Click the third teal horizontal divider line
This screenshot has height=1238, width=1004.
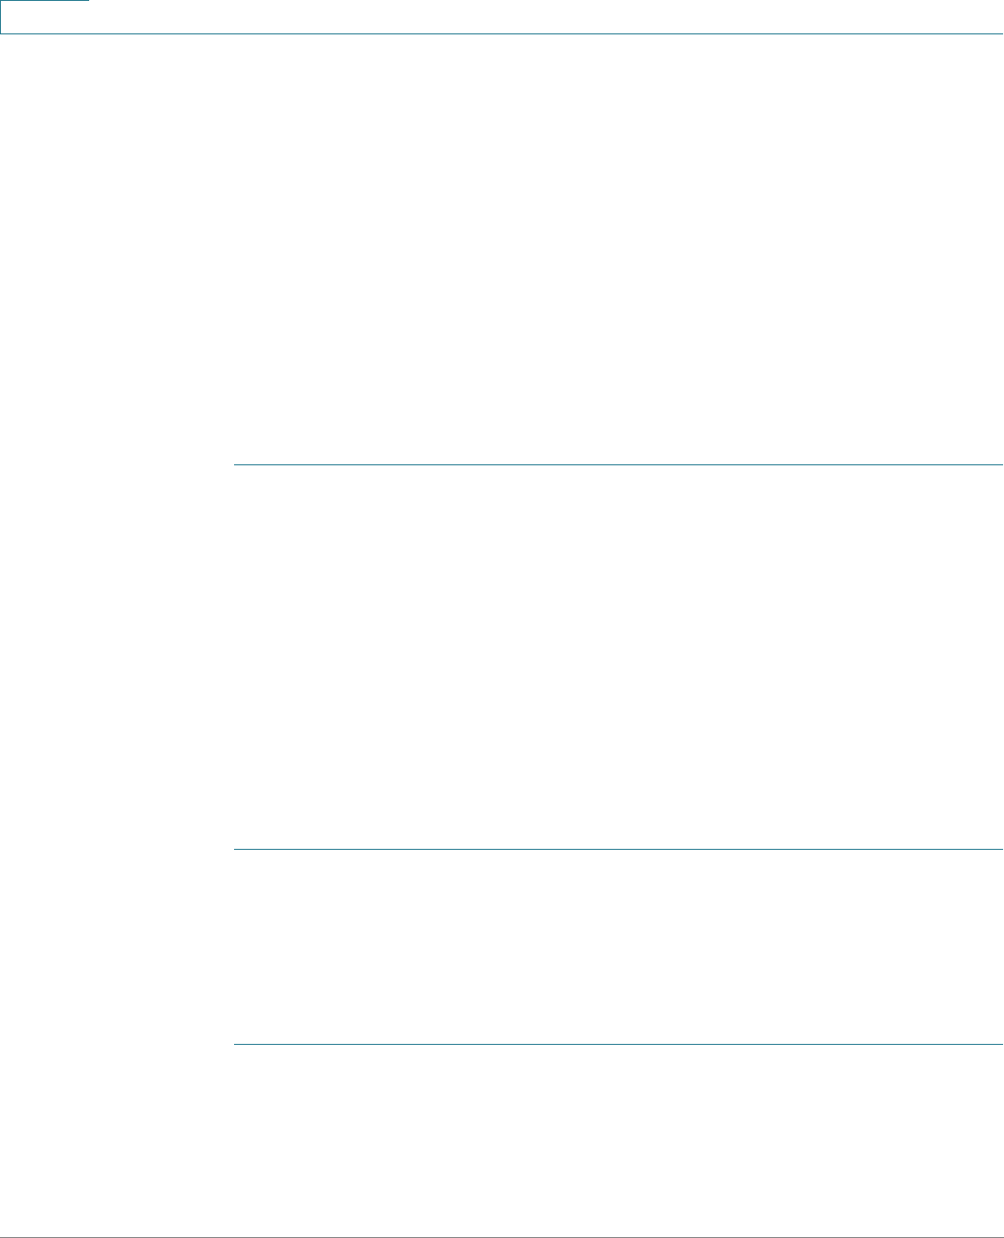[x=618, y=1045]
